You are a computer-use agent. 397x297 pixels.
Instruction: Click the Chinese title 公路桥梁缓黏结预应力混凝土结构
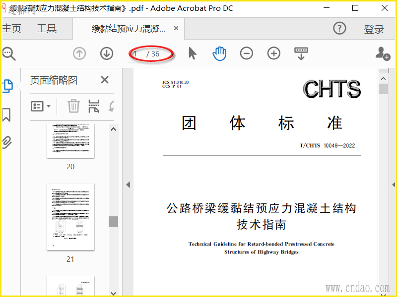(262, 208)
